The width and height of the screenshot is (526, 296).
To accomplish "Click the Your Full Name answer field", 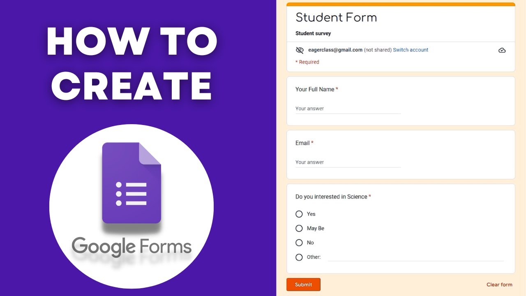I will (x=348, y=109).
